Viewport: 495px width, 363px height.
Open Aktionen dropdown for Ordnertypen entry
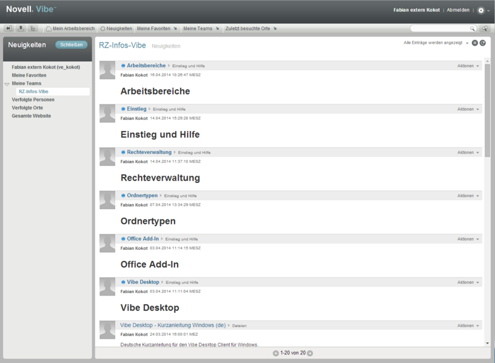(x=468, y=196)
